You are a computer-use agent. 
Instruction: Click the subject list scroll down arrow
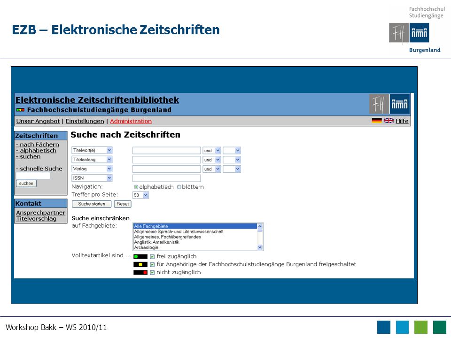[x=260, y=247]
